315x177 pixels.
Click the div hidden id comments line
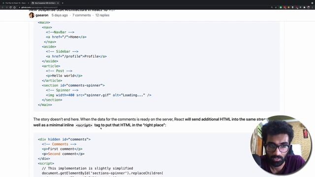tap(64, 139)
